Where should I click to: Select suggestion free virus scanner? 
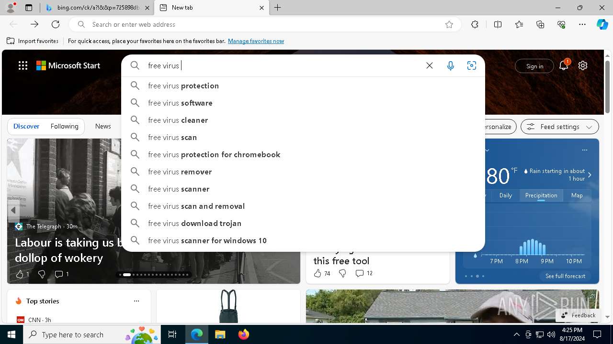tap(303, 189)
